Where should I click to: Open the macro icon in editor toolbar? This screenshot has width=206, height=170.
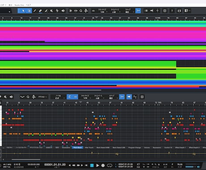pos(34,97)
